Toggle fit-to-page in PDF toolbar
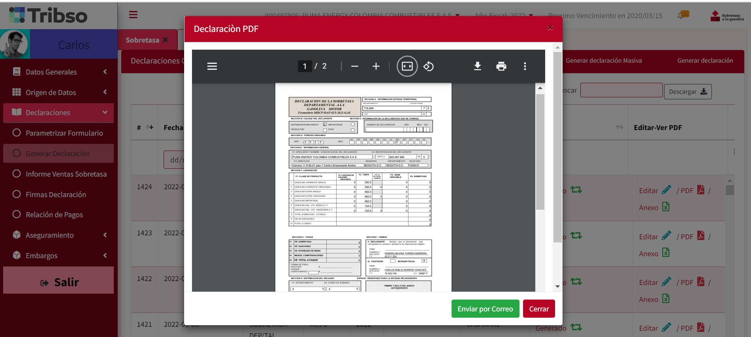This screenshot has height=337, width=751. pyautogui.click(x=407, y=66)
